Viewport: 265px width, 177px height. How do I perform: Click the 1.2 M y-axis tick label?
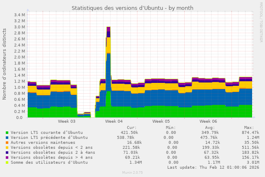pyautogui.click(x=19, y=81)
